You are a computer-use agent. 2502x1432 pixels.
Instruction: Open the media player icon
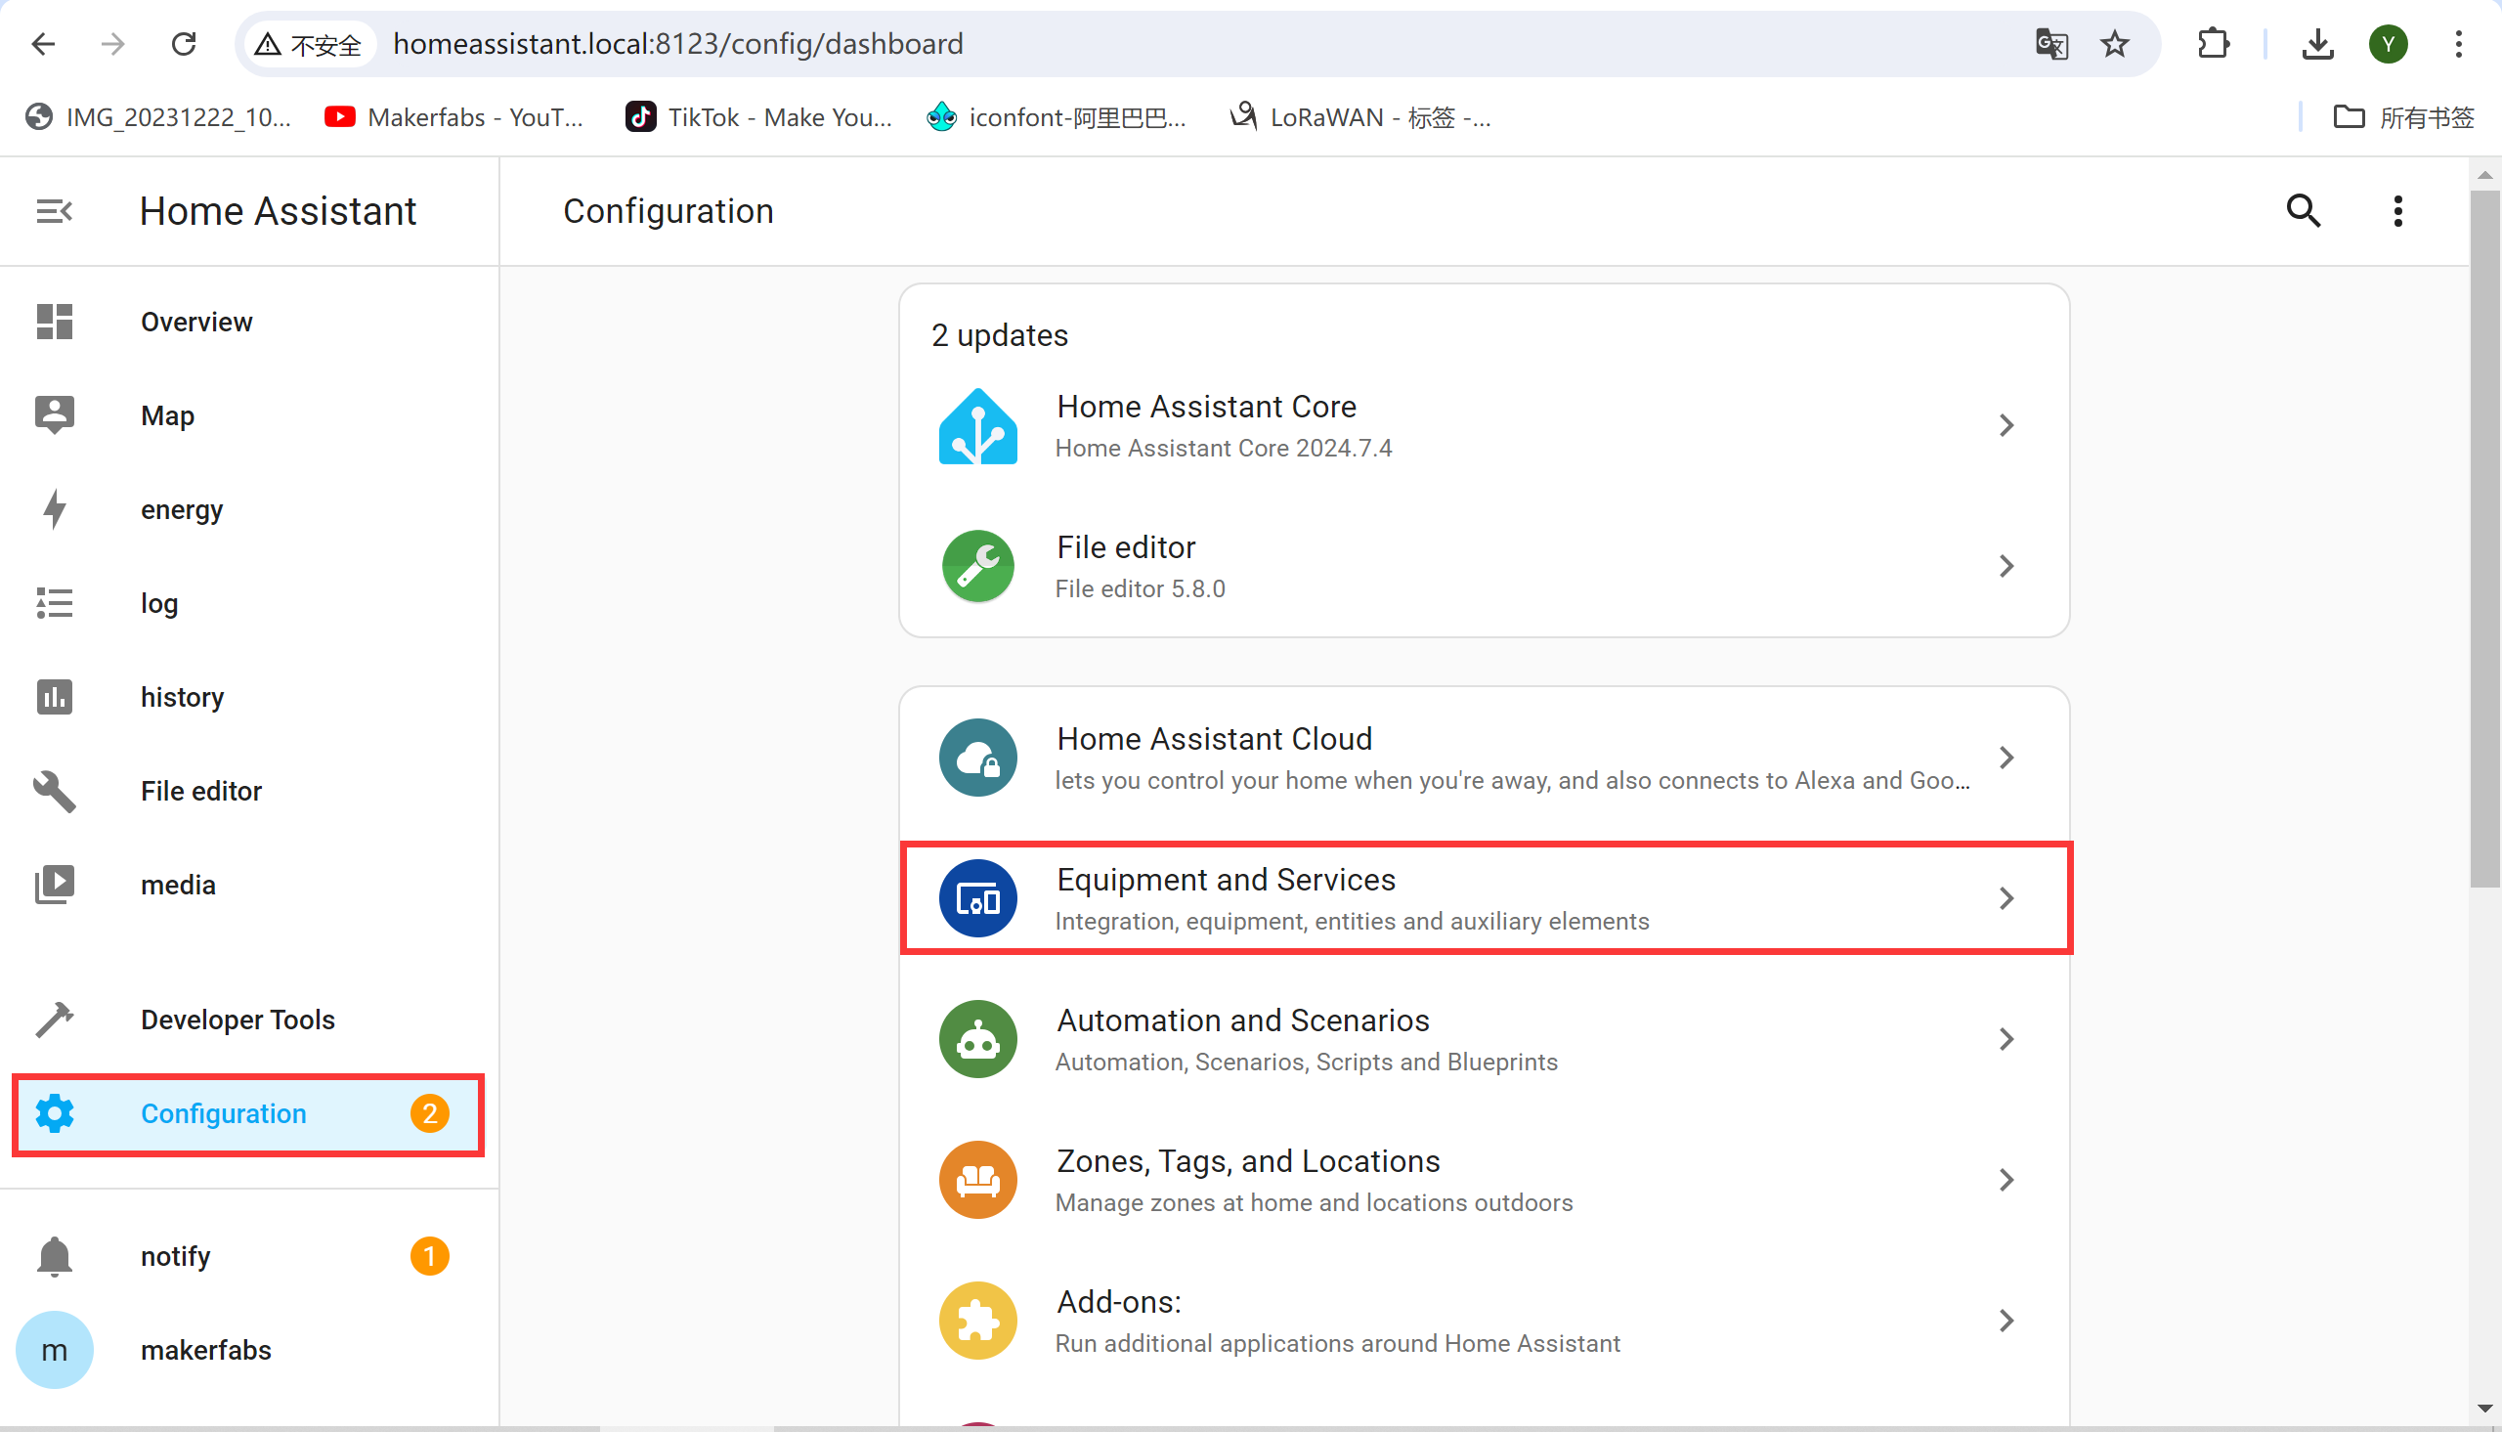[54, 885]
